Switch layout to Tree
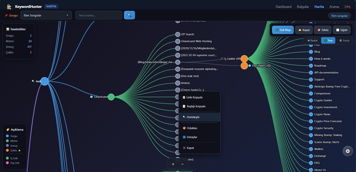 [x=328, y=41]
